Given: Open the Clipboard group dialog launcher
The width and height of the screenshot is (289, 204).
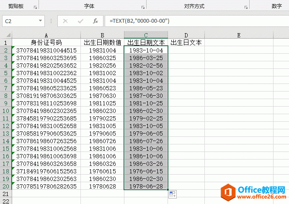Looking at the screenshot, I should (x=35, y=7).
